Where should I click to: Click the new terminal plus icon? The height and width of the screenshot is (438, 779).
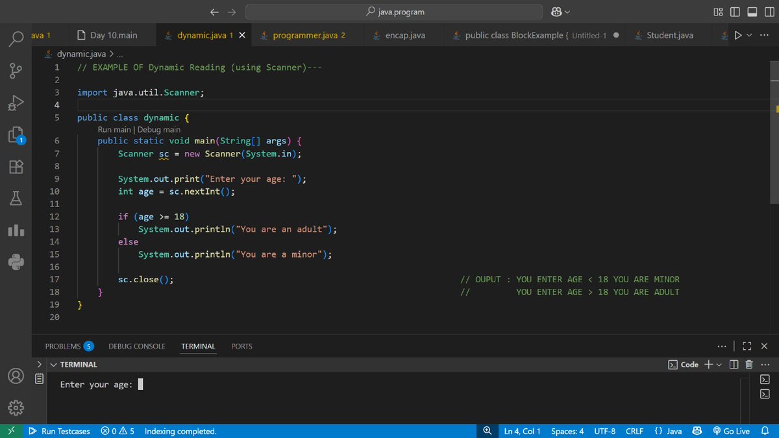(708, 365)
